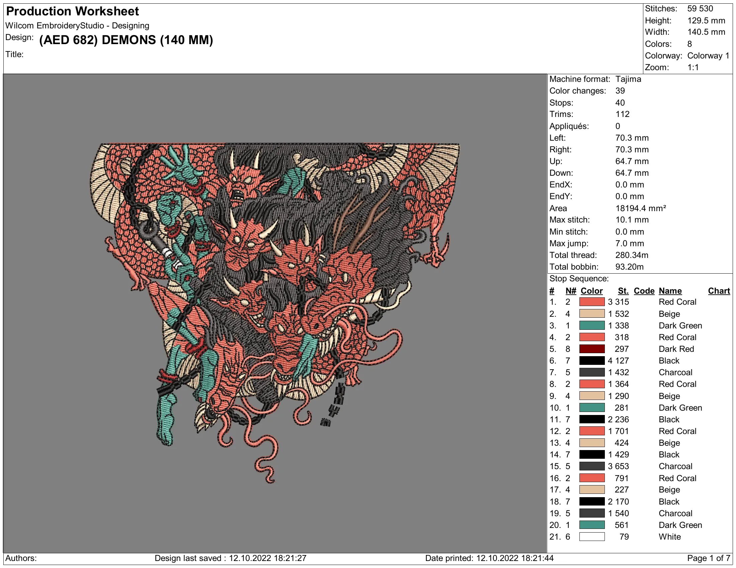The width and height of the screenshot is (736, 568).
Task: Click the 'Date printed' timestamp in footer
Action: [489, 558]
